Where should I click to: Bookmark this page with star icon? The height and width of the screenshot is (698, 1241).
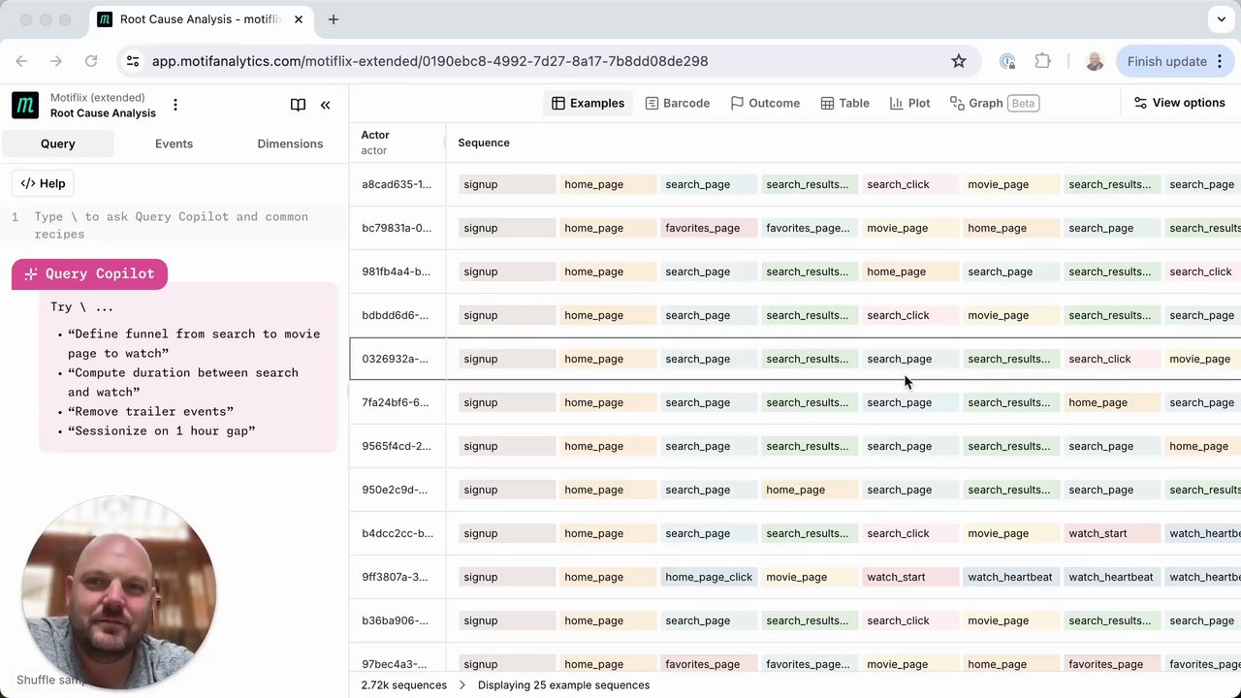959,61
